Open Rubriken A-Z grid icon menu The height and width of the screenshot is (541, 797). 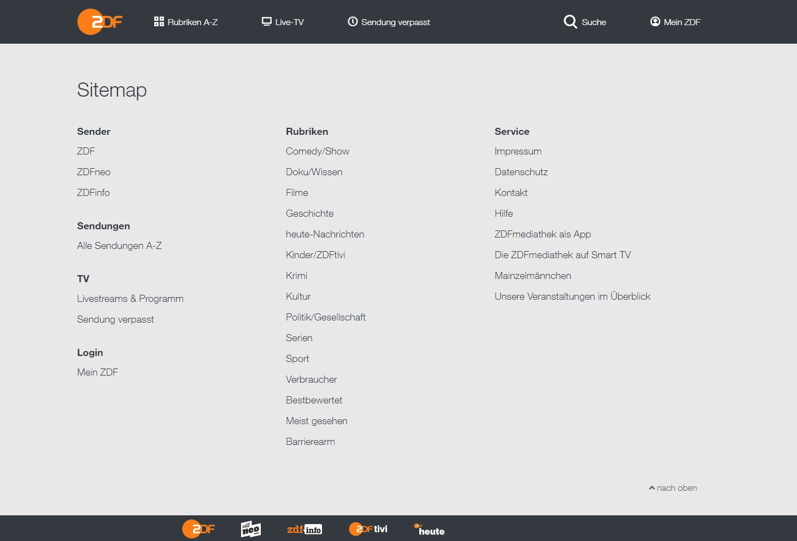point(159,22)
